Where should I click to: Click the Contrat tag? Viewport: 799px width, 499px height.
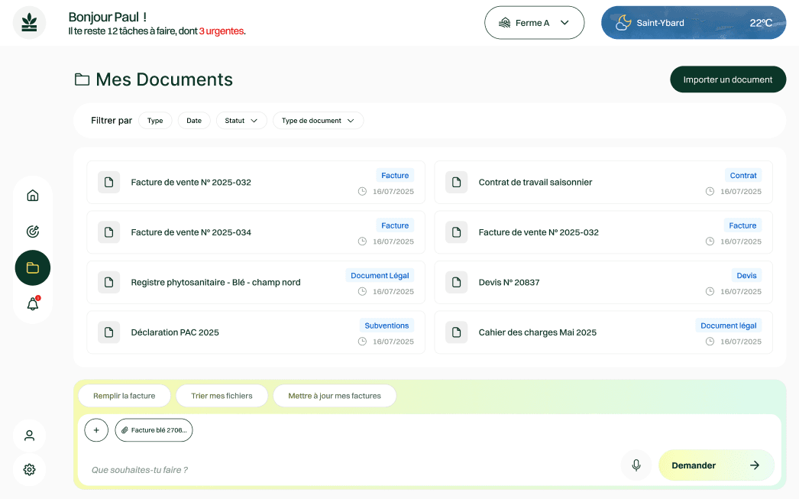[743, 175]
